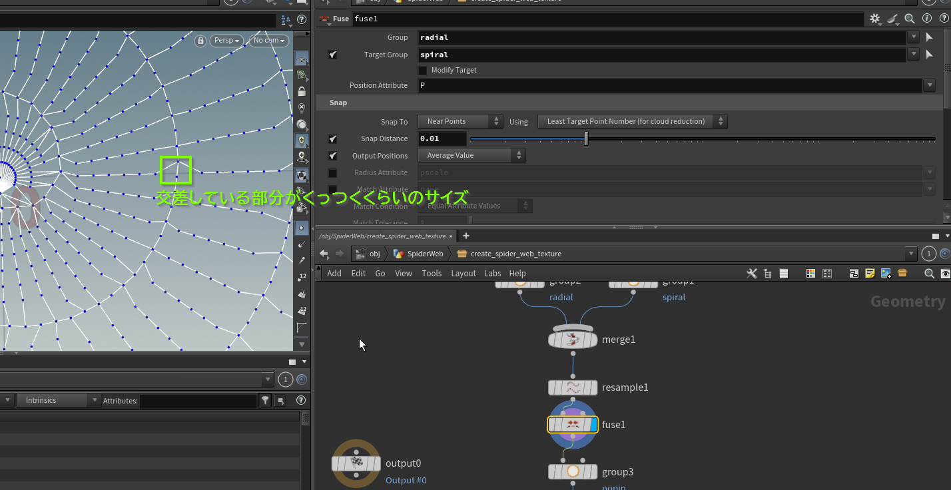951x490 pixels.
Task: Toggle the blue link target icon in the lower-left pane
Action: (x=302, y=379)
